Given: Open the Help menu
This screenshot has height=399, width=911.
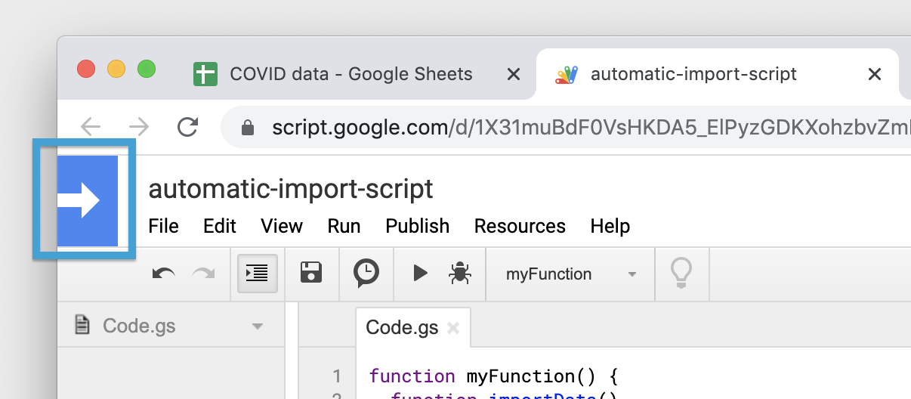Looking at the screenshot, I should 610,226.
